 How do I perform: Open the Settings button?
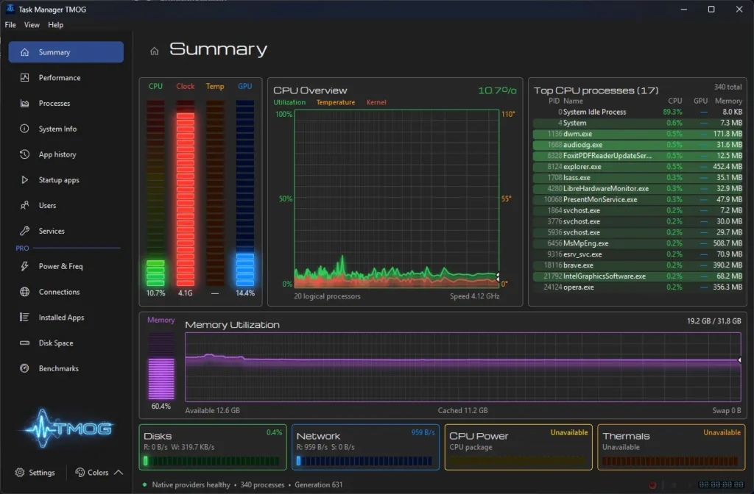(35, 473)
